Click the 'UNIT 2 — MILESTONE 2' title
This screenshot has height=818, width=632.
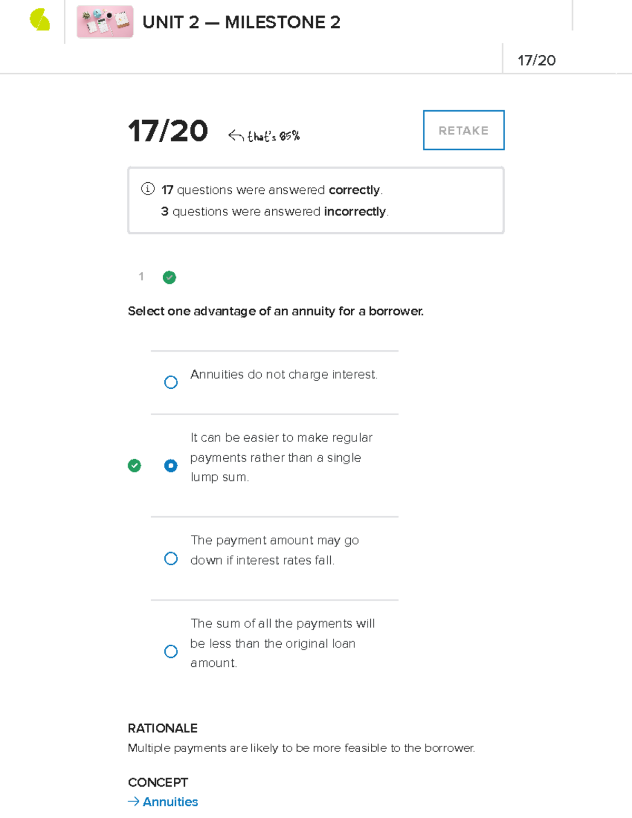(x=241, y=22)
